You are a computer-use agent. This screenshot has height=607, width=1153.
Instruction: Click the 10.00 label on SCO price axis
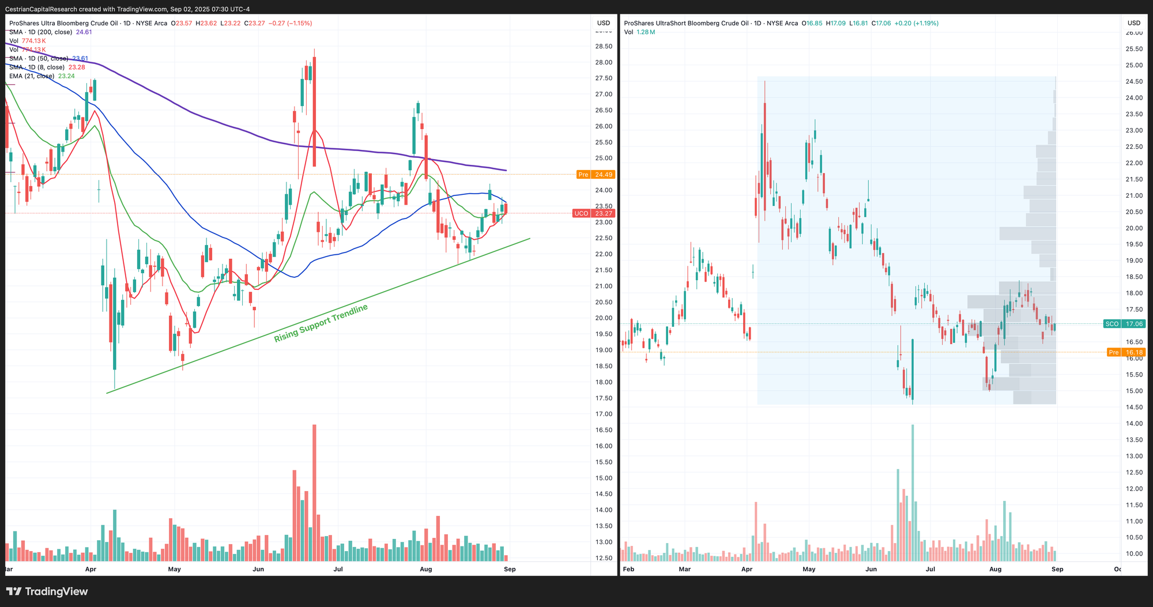point(1134,554)
